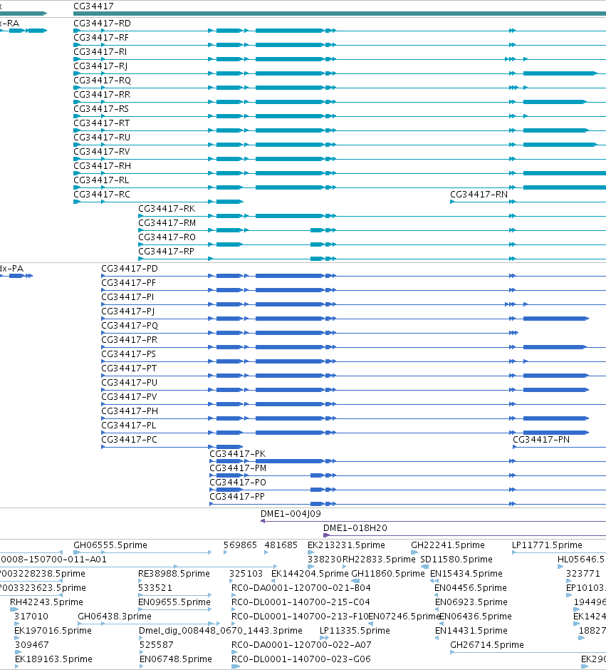Select the CG34417-RF transcript label
Viewport: 606px width, 670px height.
[x=101, y=38]
